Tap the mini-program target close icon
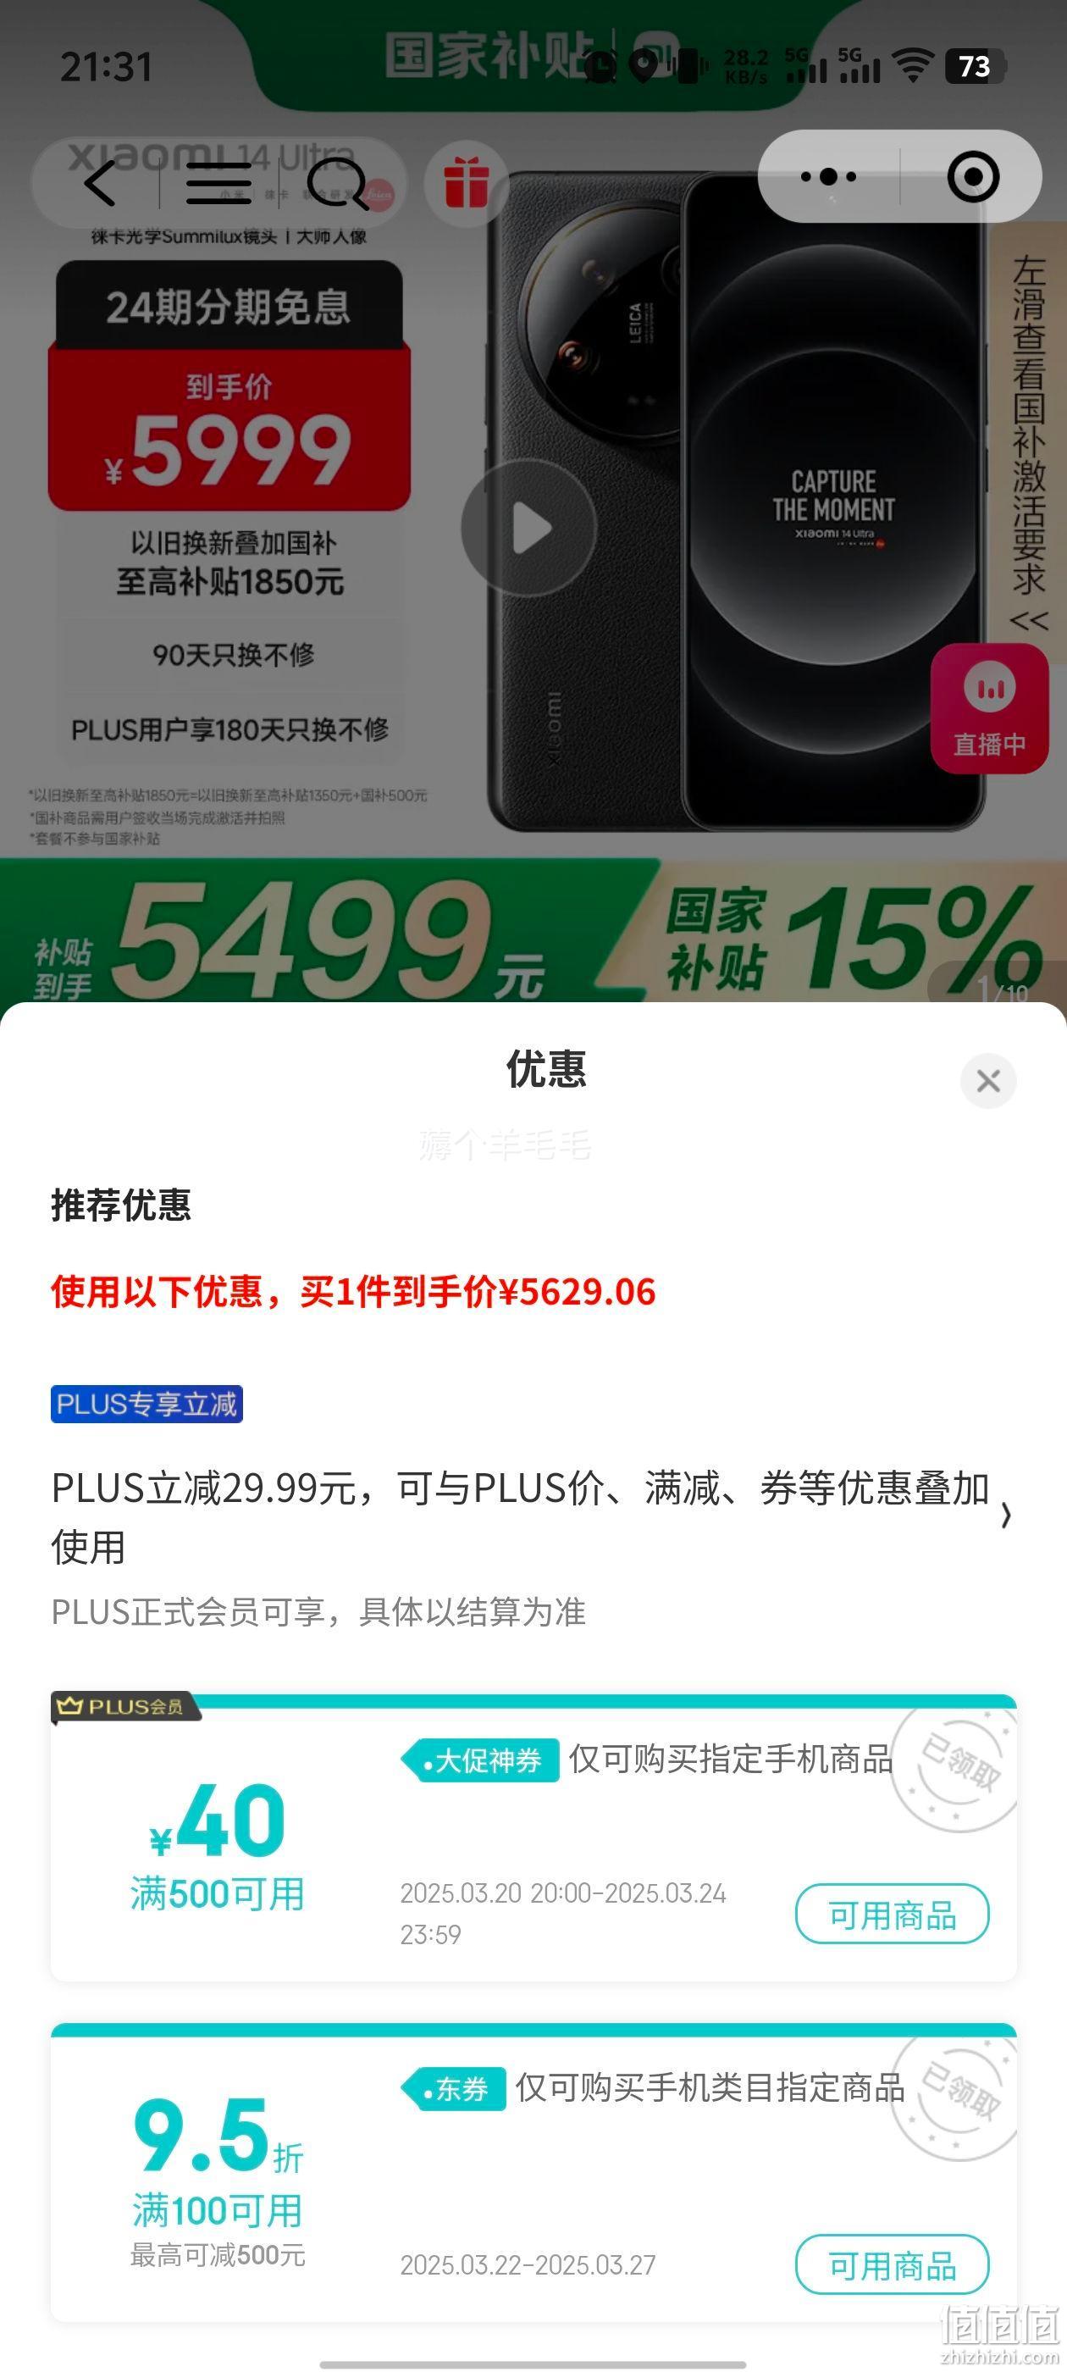The height and width of the screenshot is (2372, 1067). point(973,177)
